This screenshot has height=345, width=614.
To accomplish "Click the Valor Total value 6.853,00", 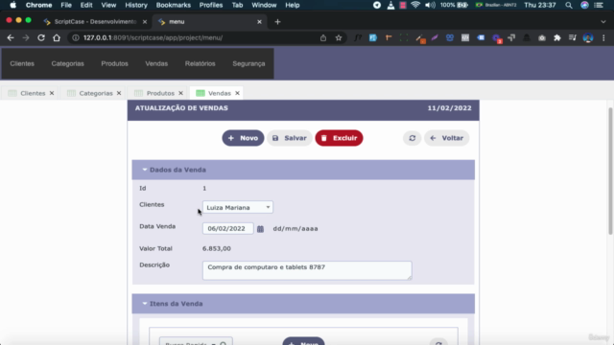I will (x=217, y=249).
